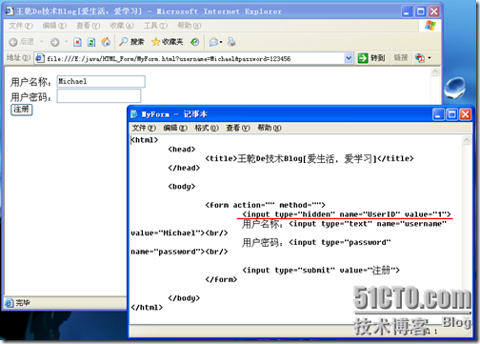The height and width of the screenshot is (344, 480).
Task: Click the <body> line in Notepad
Action: click(182, 187)
